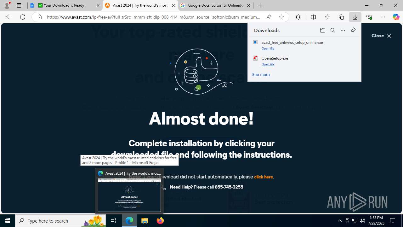Viewport: 403px width, 227px height.
Task: Select the Edge window preview thumbnail
Action: (x=129, y=195)
